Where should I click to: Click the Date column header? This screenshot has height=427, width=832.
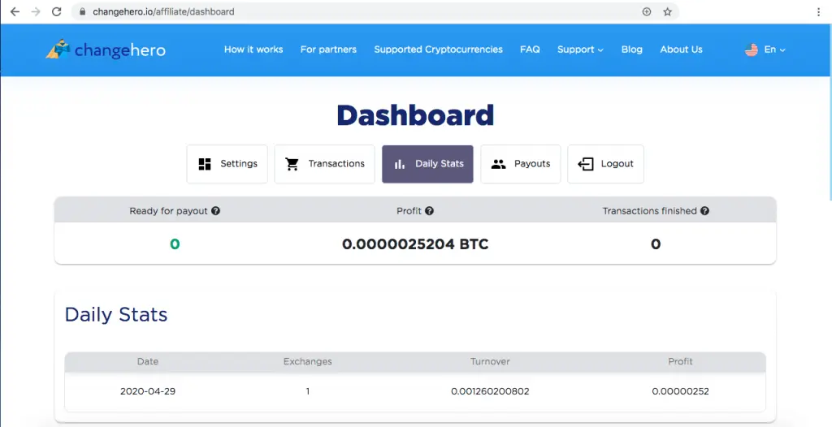tap(148, 361)
